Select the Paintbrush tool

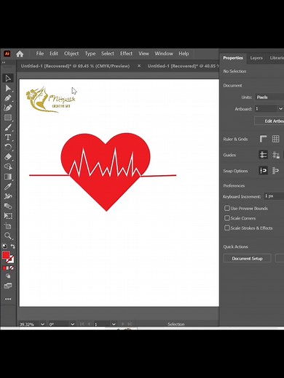[8, 127]
